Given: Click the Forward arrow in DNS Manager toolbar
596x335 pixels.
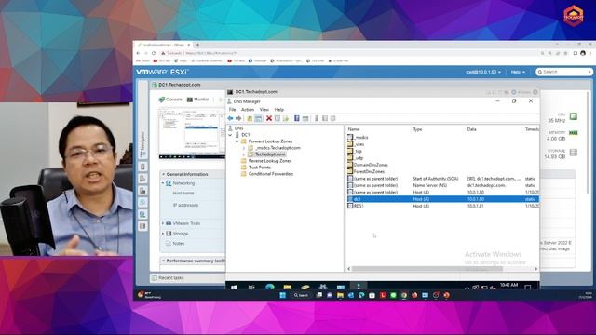Looking at the screenshot, I should pos(238,118).
